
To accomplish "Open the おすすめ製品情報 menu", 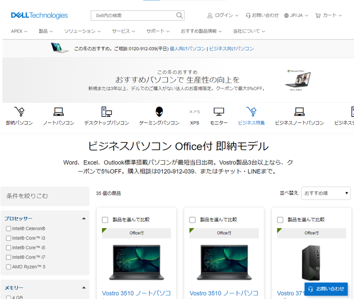I will tap(201, 31).
